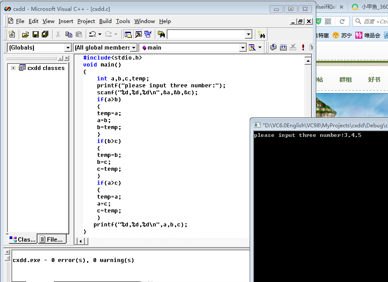The width and height of the screenshot is (388, 282).
Task: Restore the cxdd.c document window
Action: coord(301,21)
